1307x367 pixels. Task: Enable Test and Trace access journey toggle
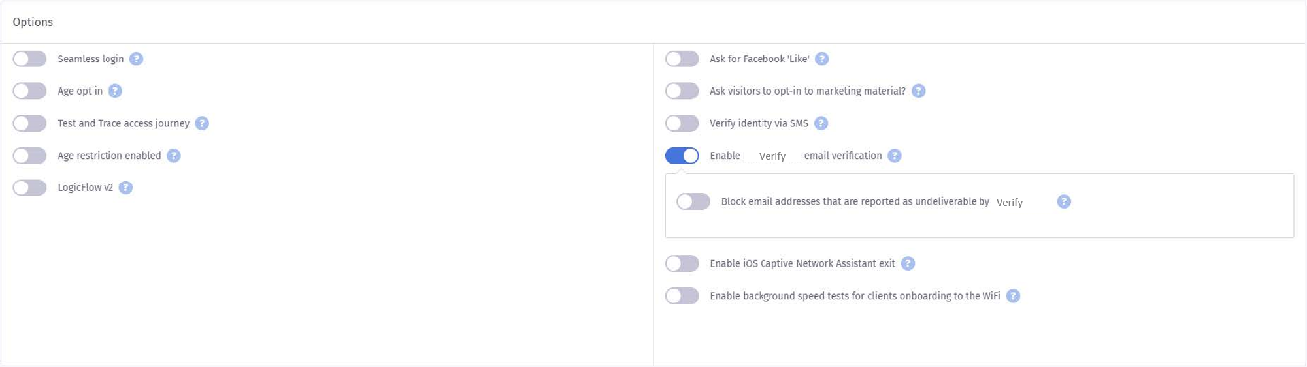pos(29,123)
